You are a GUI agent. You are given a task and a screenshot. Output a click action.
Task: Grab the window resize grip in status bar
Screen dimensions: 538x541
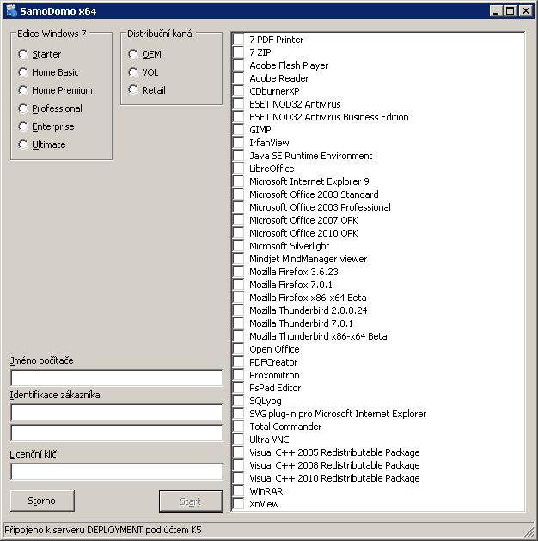click(x=528, y=532)
